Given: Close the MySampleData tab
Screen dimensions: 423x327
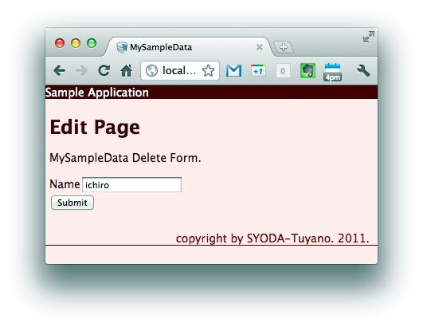Looking at the screenshot, I should click(260, 47).
